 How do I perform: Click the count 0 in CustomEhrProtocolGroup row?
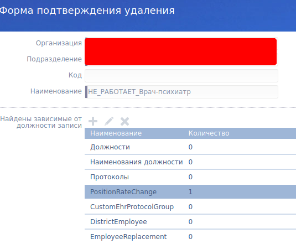coord(190,207)
